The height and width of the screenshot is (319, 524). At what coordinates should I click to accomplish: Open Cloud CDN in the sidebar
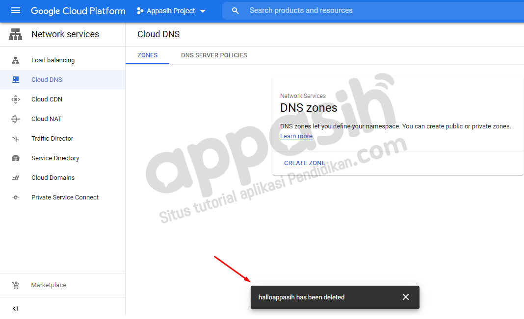click(x=62, y=99)
